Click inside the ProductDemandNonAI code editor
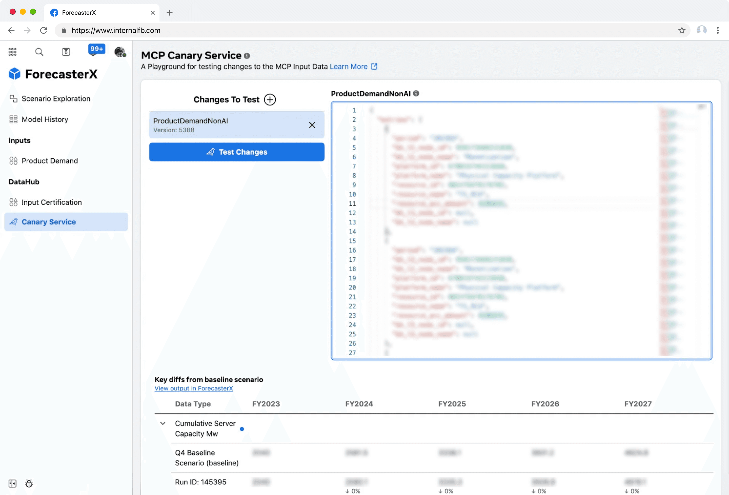This screenshot has height=495, width=729. [x=521, y=231]
